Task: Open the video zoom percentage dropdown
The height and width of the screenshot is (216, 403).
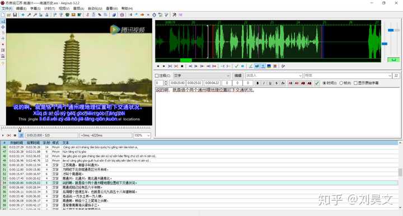Action: pyautogui.click(x=142, y=135)
